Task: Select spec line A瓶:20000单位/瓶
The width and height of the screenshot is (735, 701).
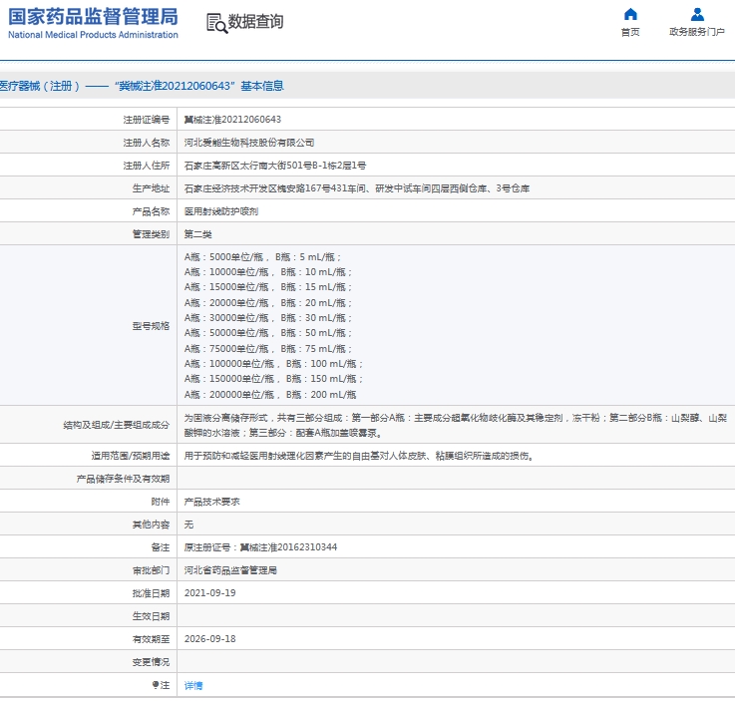Action: [268, 303]
